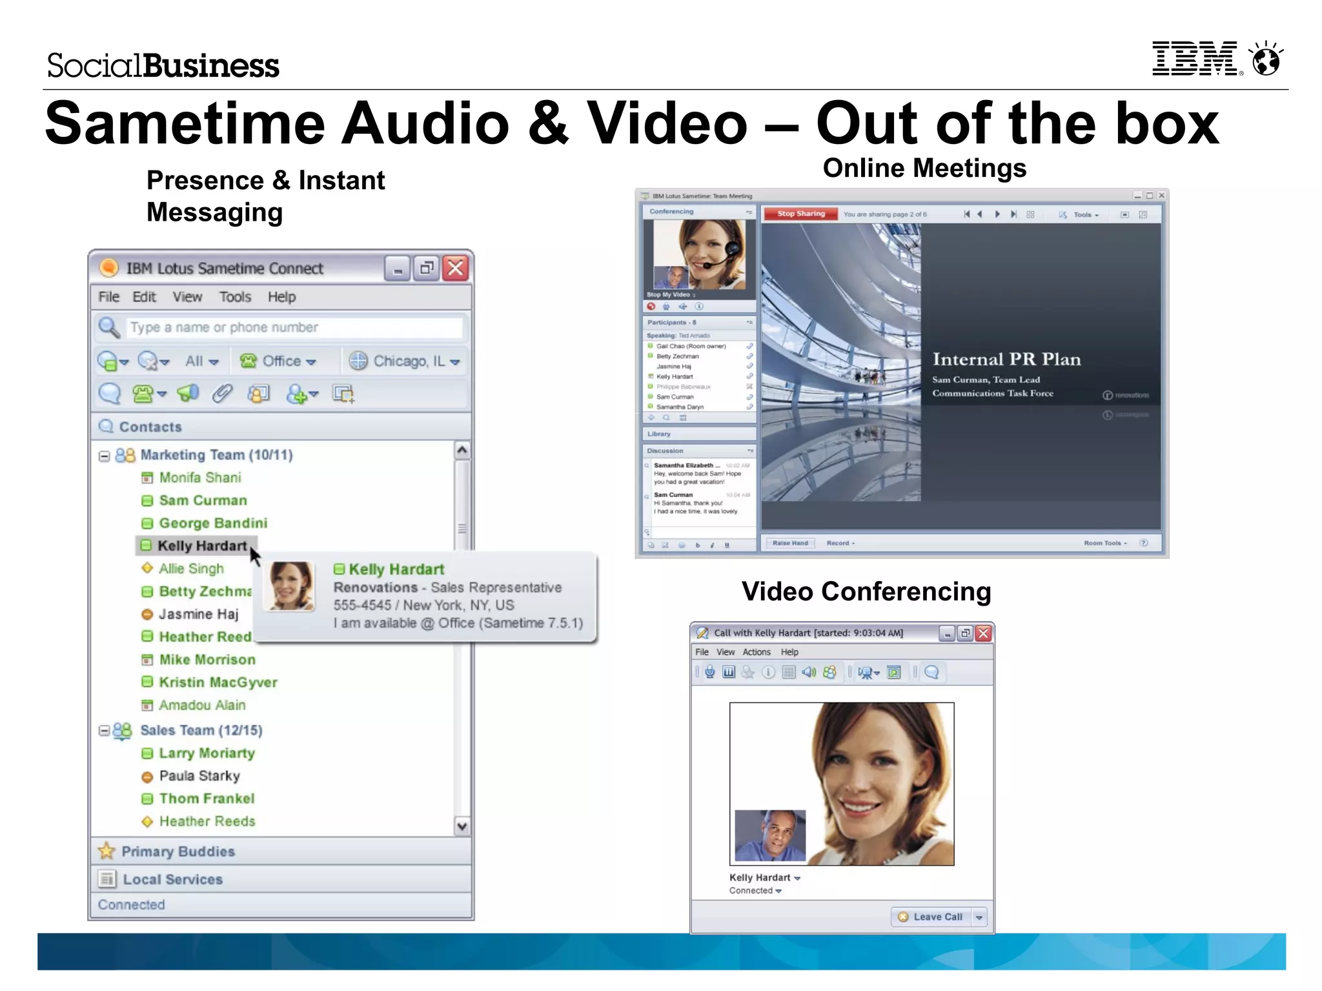Select Mike Morrison in contacts list
The image size is (1322, 991).
[207, 660]
